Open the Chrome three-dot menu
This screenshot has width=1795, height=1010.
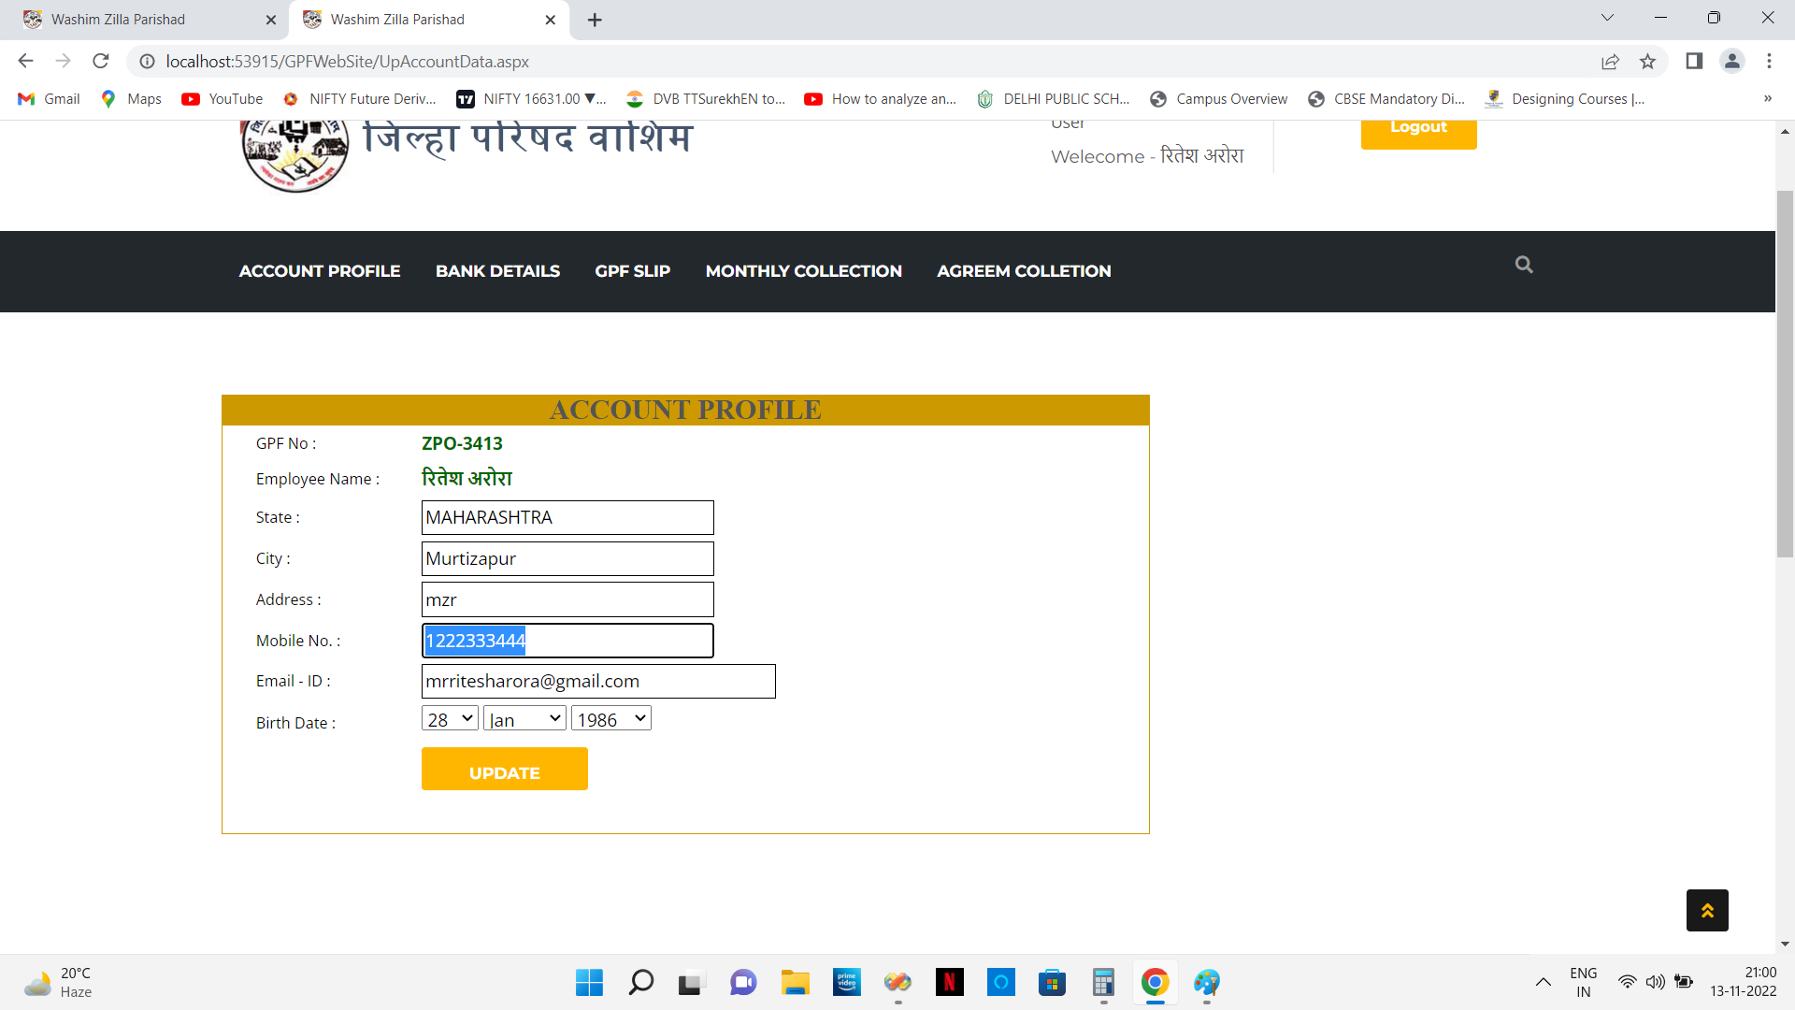pyautogui.click(x=1769, y=62)
